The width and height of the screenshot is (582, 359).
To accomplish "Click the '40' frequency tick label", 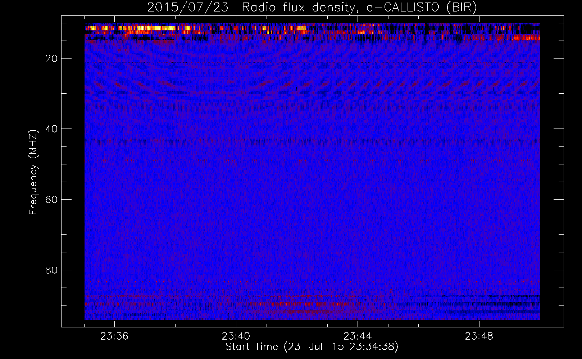I will pos(52,129).
